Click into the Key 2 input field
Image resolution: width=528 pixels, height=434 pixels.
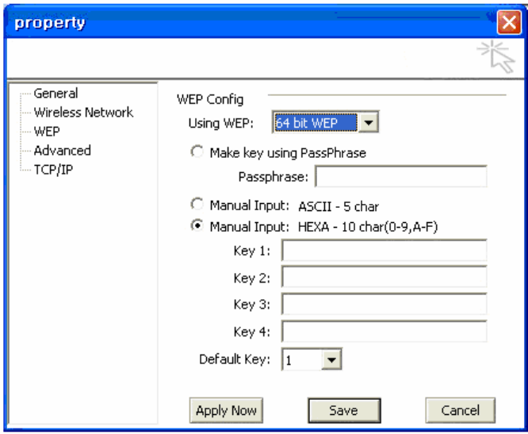tap(384, 277)
